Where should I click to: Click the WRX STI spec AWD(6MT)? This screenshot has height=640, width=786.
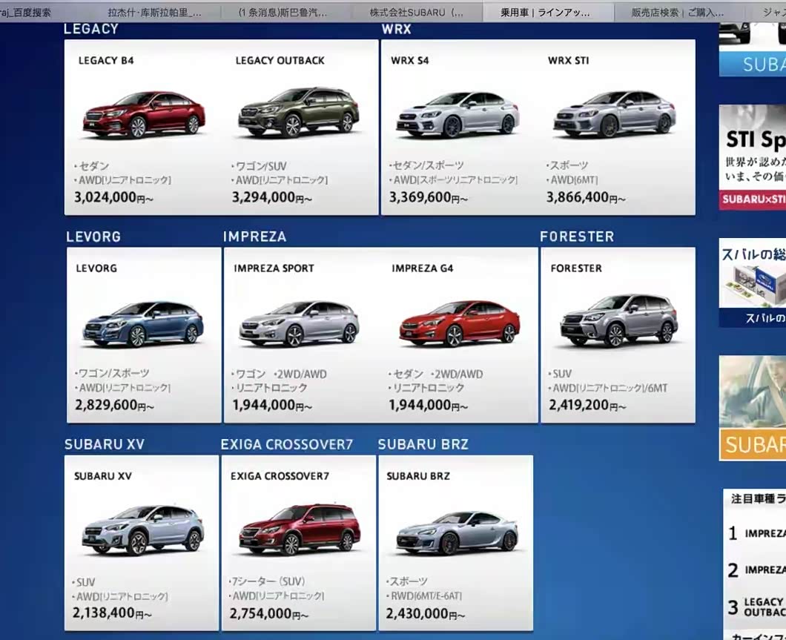572,180
